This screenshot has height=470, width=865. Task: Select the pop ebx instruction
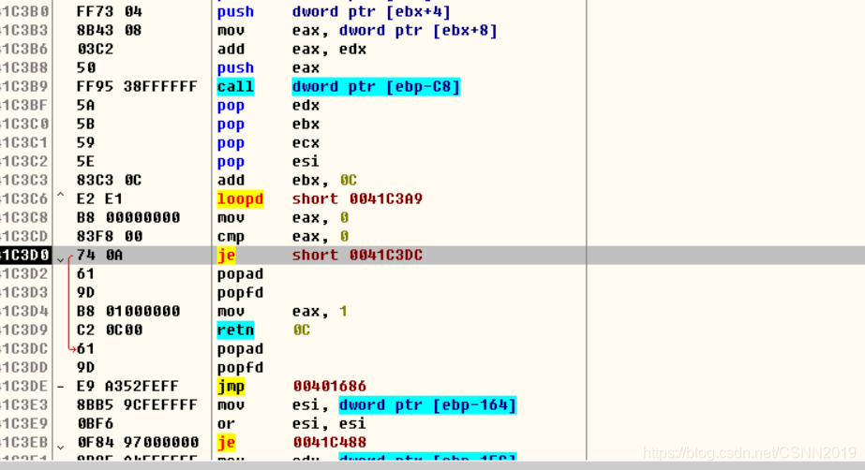268,124
